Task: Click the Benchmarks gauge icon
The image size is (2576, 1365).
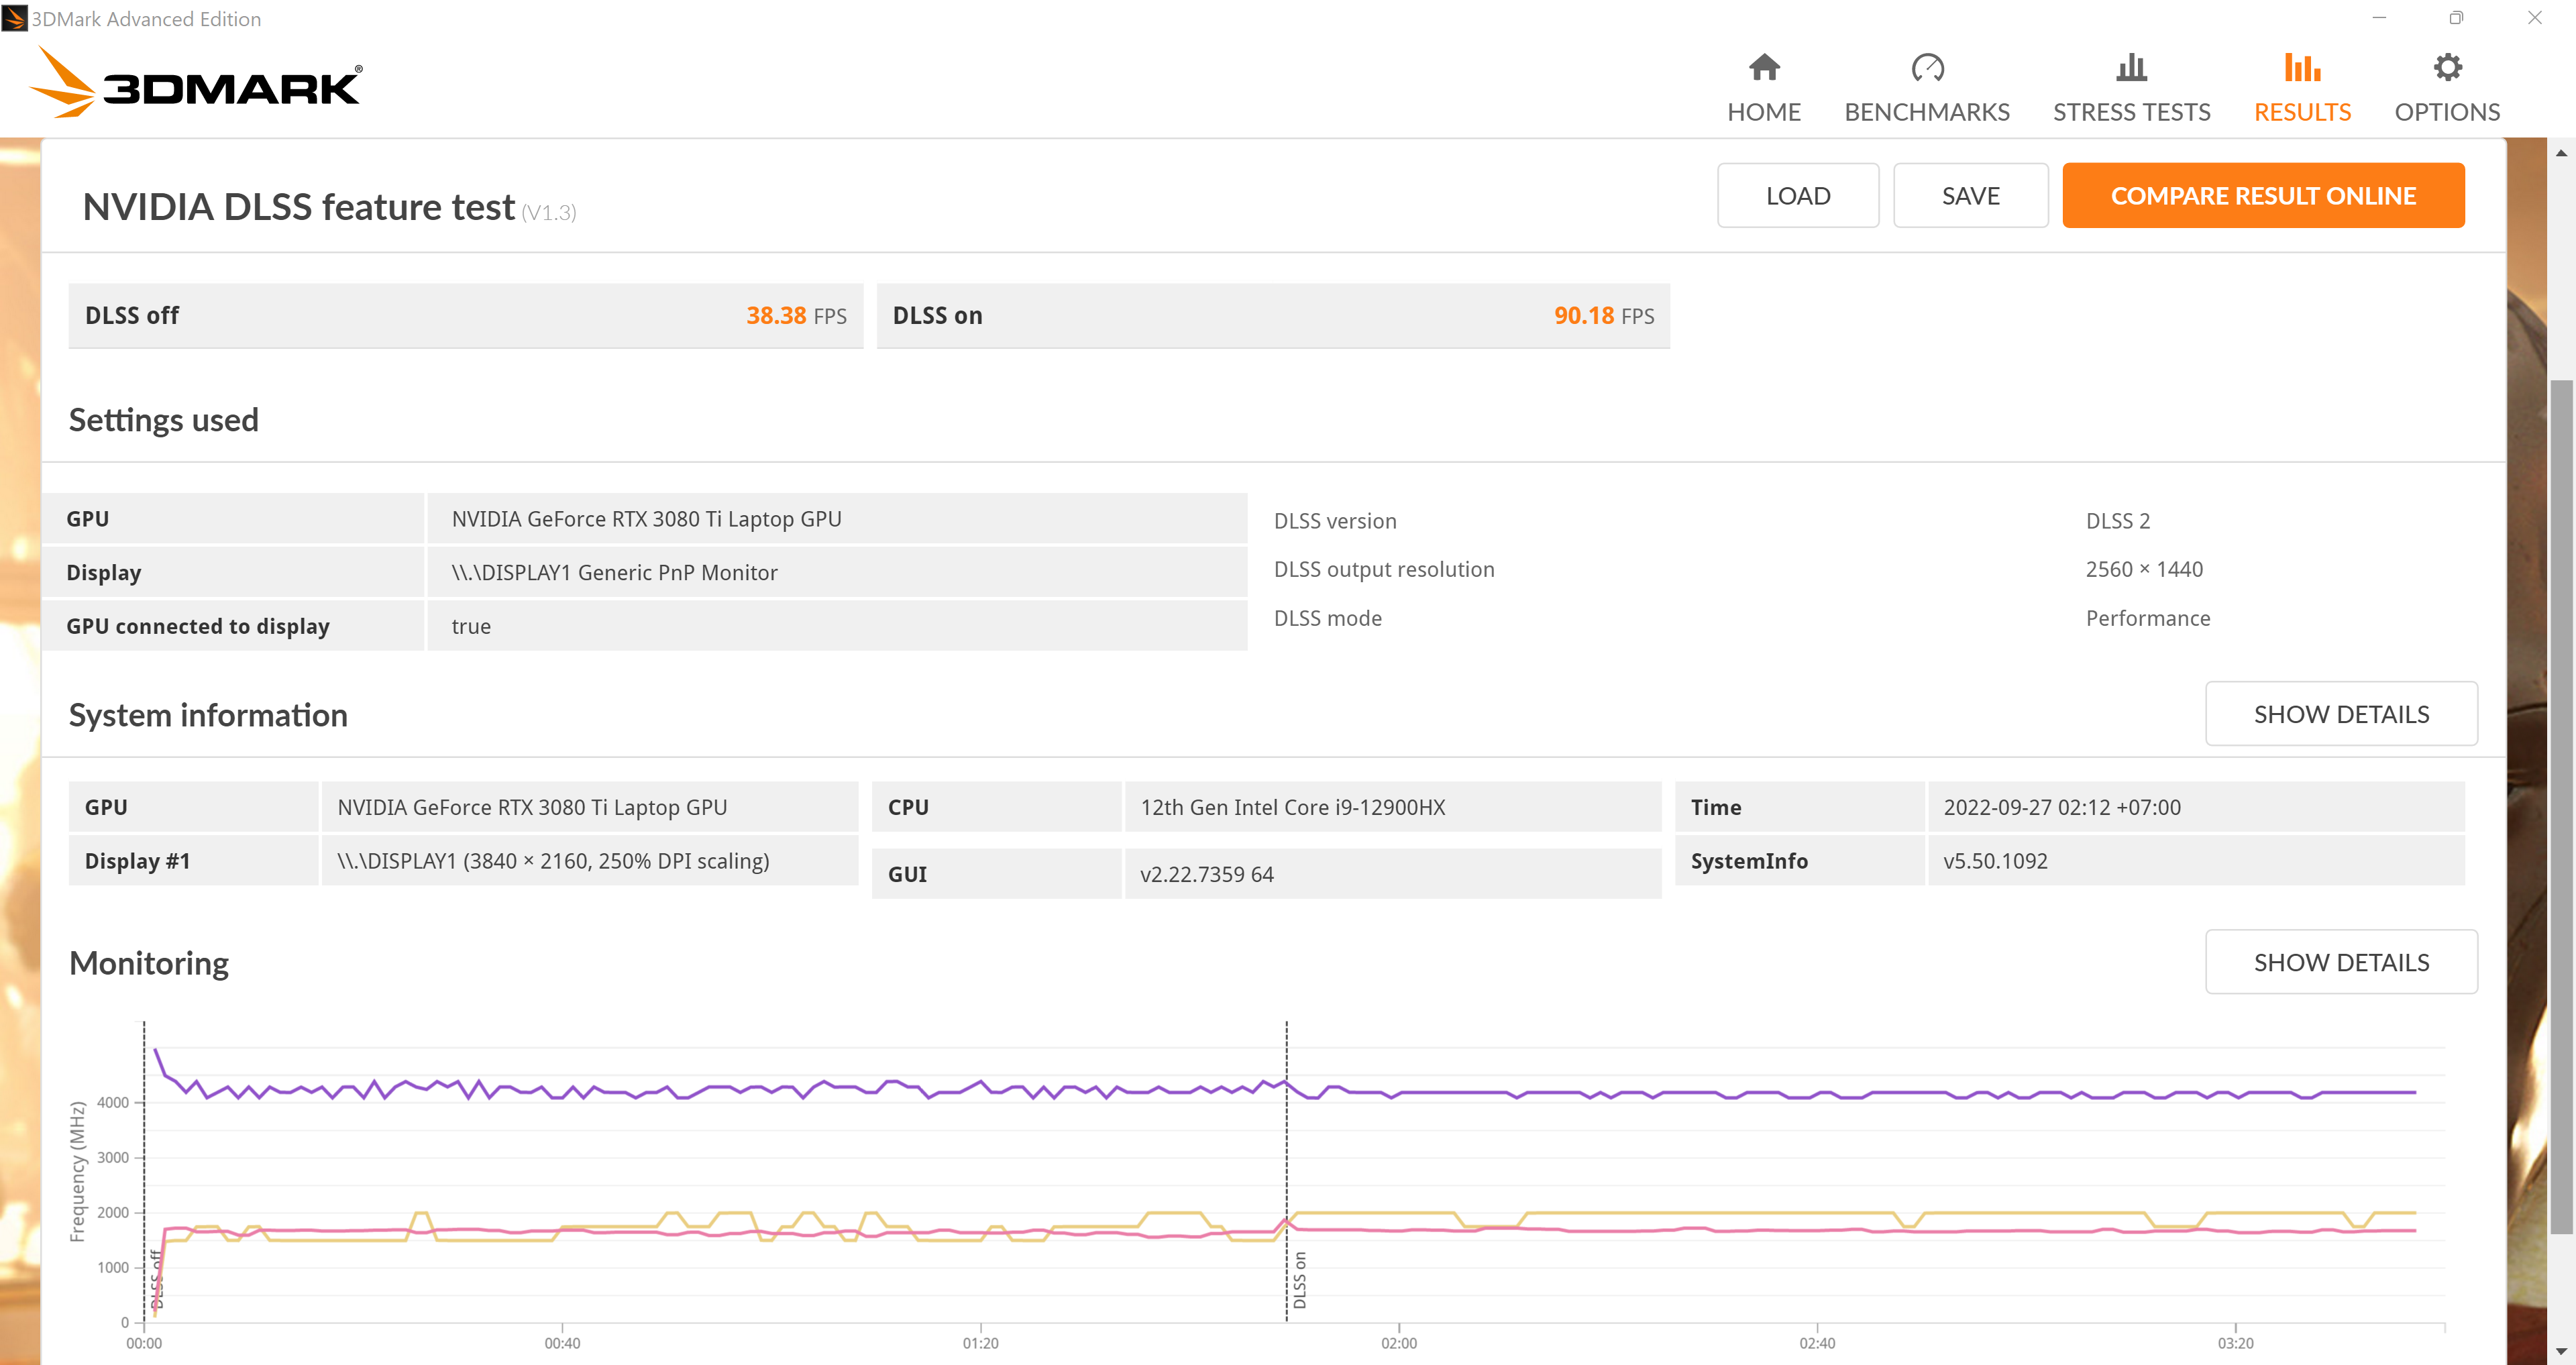Action: coord(1927,67)
